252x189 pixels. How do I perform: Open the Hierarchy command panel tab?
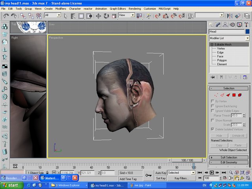coord(226,25)
